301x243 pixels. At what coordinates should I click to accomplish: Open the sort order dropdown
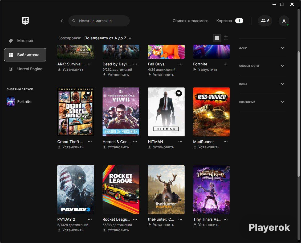coord(108,38)
